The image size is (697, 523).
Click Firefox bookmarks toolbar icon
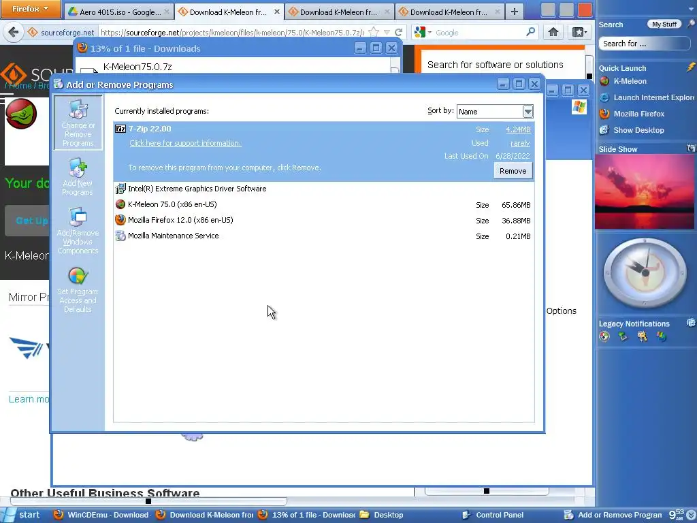pyautogui.click(x=579, y=32)
